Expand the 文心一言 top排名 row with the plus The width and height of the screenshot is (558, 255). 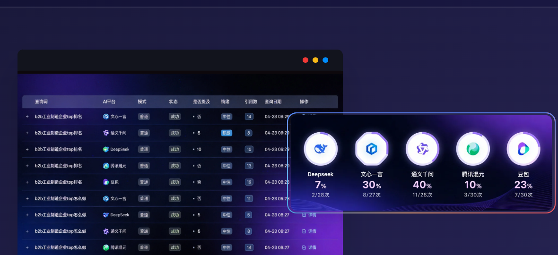point(27,117)
